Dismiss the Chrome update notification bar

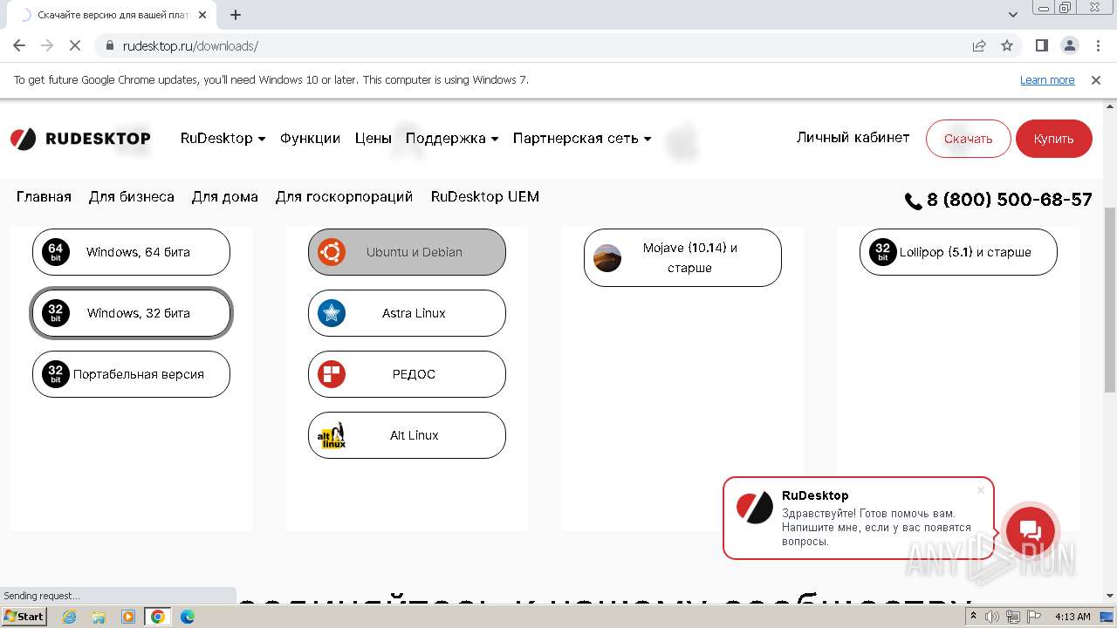pyautogui.click(x=1096, y=79)
